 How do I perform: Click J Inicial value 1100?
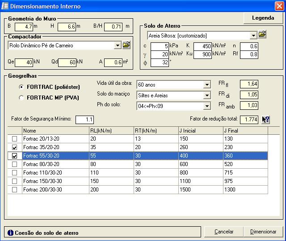click(185, 181)
